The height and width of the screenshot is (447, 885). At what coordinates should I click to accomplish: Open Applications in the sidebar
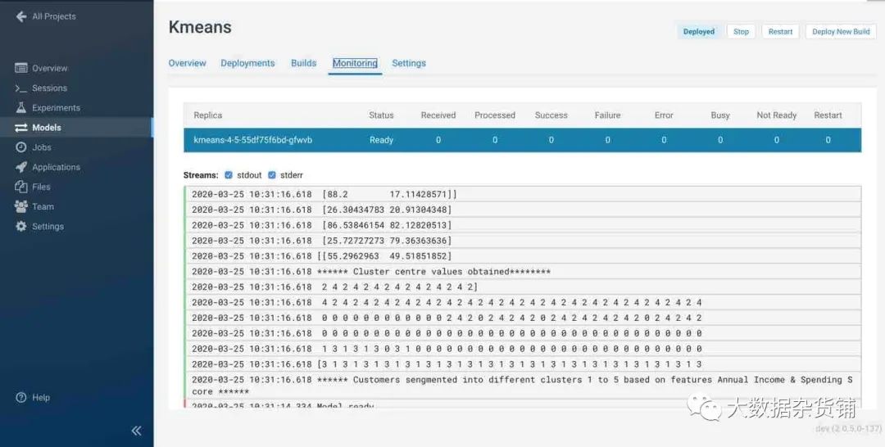56,167
